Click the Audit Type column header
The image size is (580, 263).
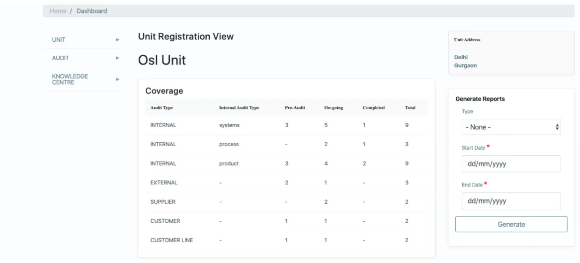click(x=162, y=108)
